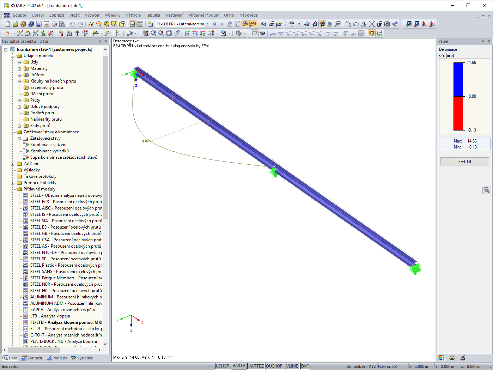493x370 pixels.
Task: Toggle RASTR grid in status bar
Action: click(239, 366)
